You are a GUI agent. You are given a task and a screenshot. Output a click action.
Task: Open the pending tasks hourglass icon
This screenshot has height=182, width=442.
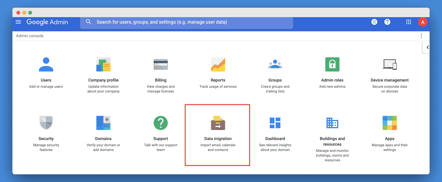pos(374,22)
